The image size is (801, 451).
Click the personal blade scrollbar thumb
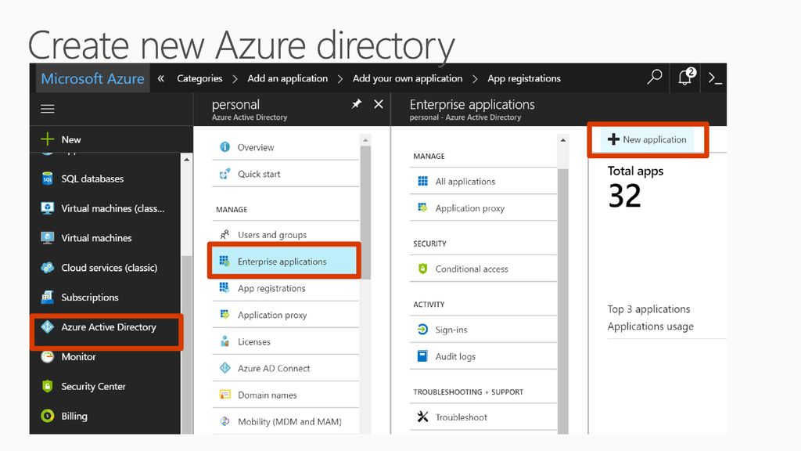point(365,213)
